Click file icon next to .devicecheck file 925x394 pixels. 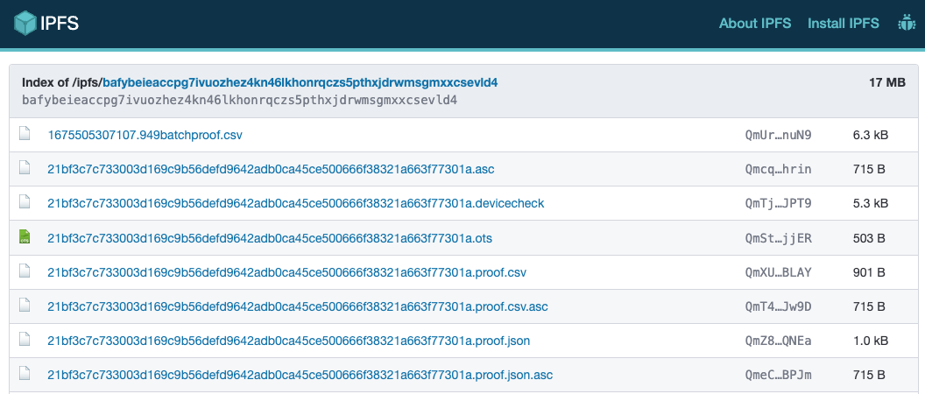(25, 203)
